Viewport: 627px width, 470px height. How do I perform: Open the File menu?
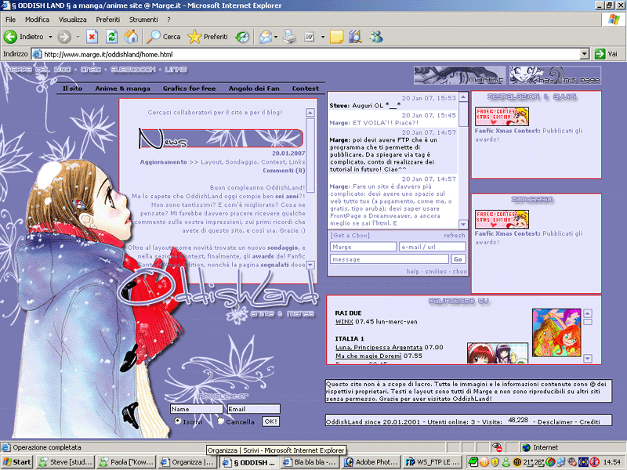[11, 19]
